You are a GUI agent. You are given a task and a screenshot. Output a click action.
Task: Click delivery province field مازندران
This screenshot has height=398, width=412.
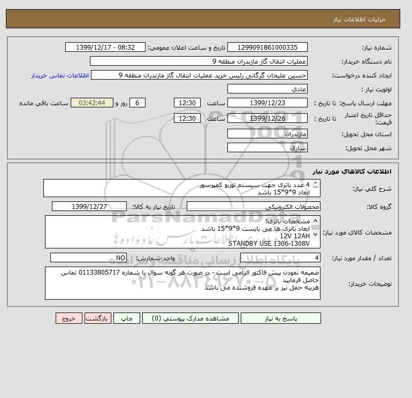point(267,134)
